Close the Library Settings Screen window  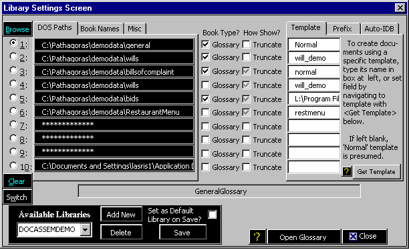pos(400,8)
